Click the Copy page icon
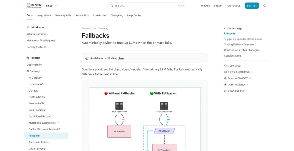294x151 pixels. [225, 66]
